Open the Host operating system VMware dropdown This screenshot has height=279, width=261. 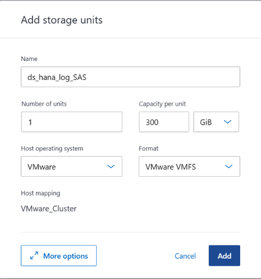click(71, 166)
